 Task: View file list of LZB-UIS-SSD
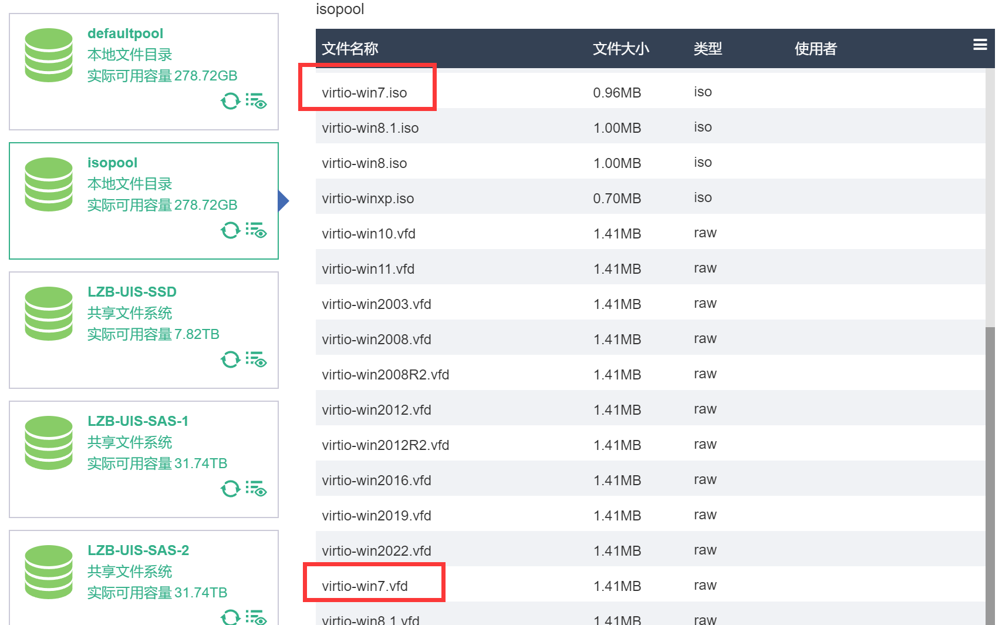pyautogui.click(x=257, y=359)
